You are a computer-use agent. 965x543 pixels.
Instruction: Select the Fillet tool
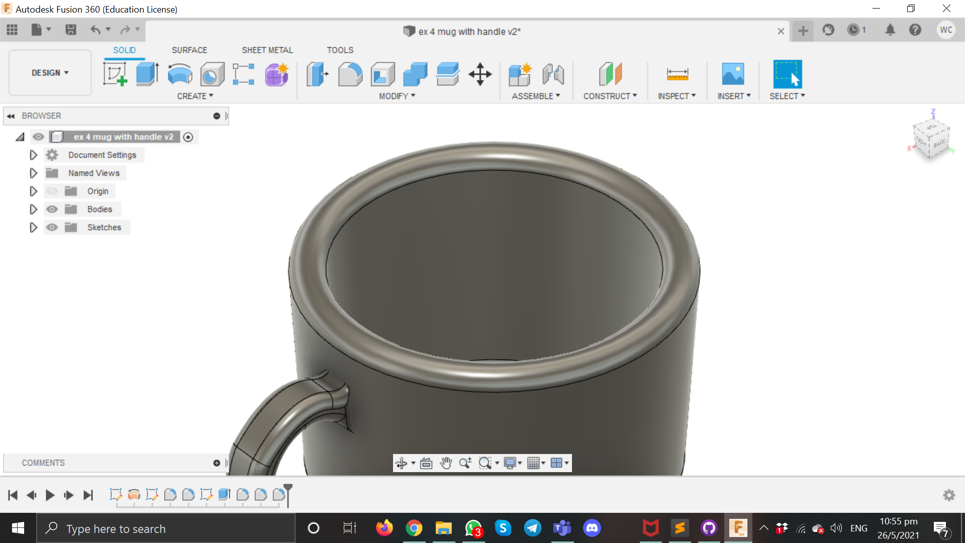point(350,74)
